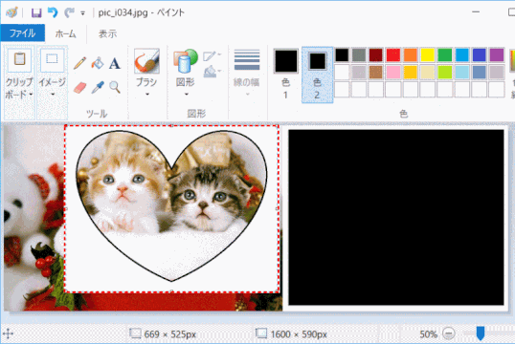Click the top-middle selection resize handle
This screenshot has height=344, width=515.
pyautogui.click(x=171, y=125)
